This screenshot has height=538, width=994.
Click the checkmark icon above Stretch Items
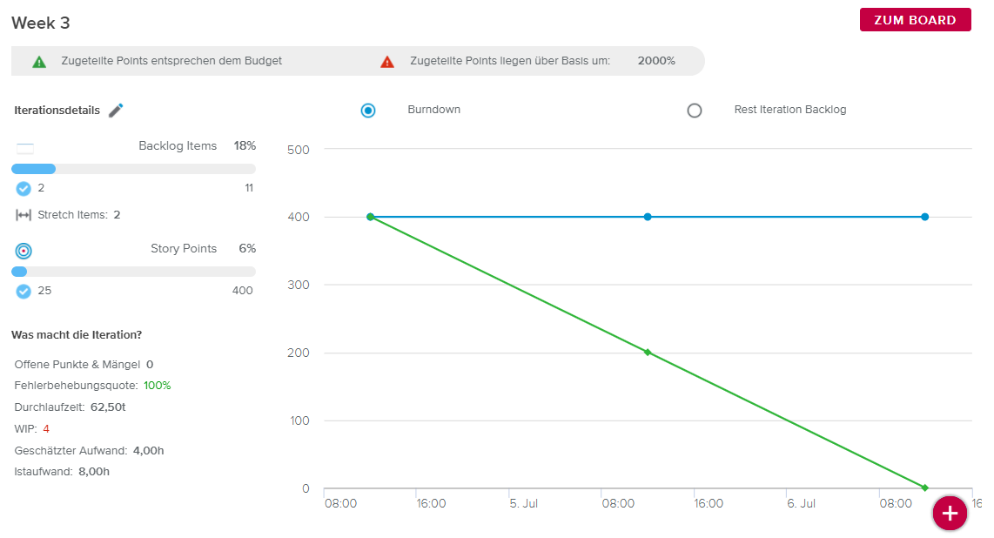pyautogui.click(x=24, y=188)
